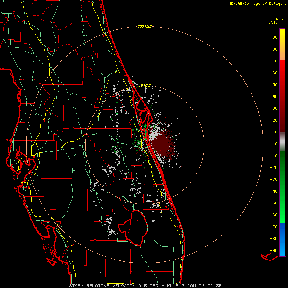288x288 pixels.
Task: Click the -20 scale value
Action: (274, 168)
